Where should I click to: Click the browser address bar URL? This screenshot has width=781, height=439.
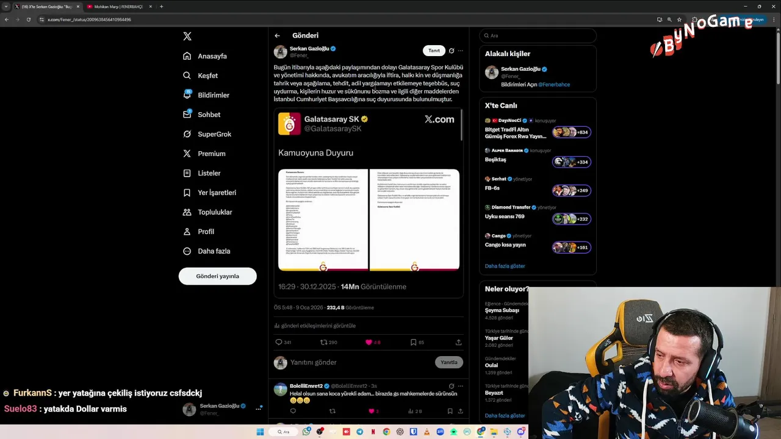[x=90, y=20]
